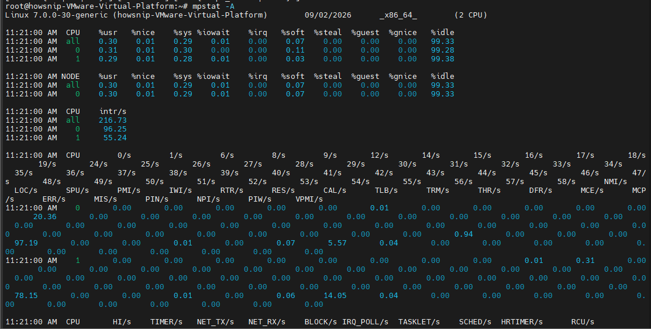Click the 'NODE' column header
Viewport: 651px width, 329px height.
click(71, 77)
